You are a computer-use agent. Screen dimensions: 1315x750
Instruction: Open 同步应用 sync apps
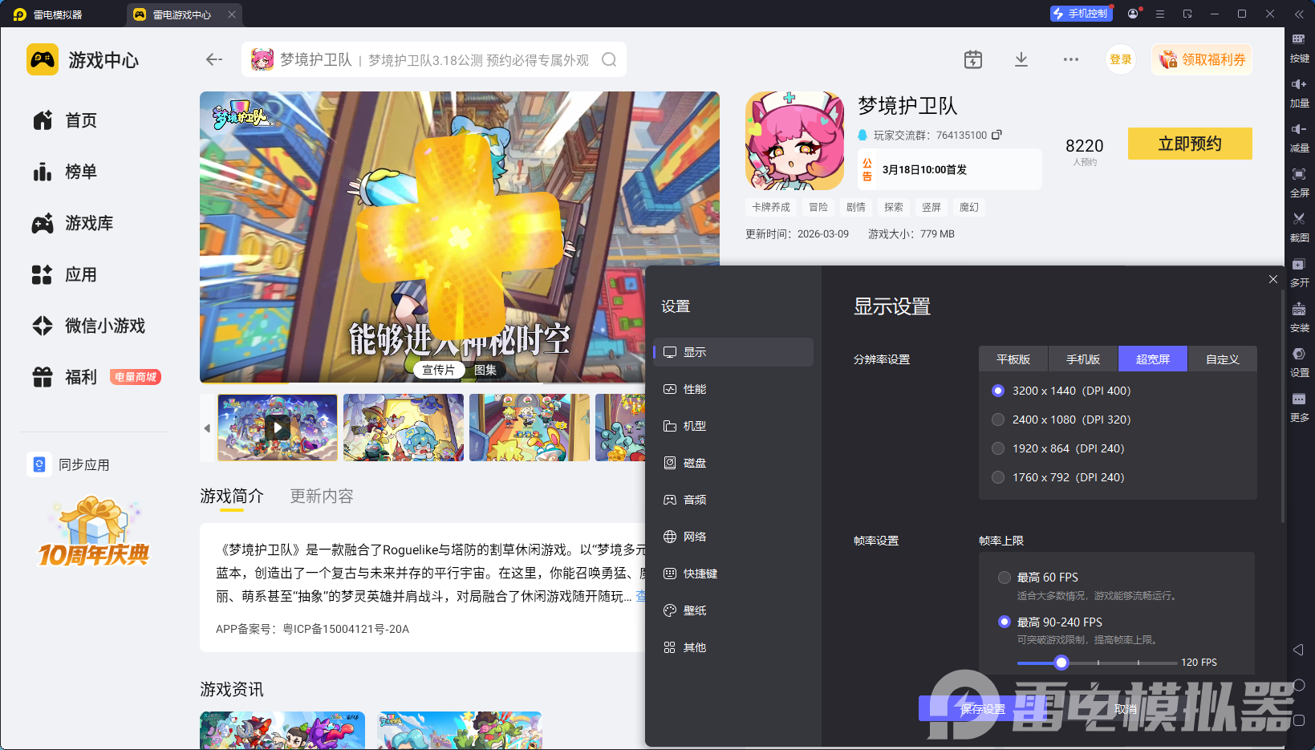click(x=69, y=464)
